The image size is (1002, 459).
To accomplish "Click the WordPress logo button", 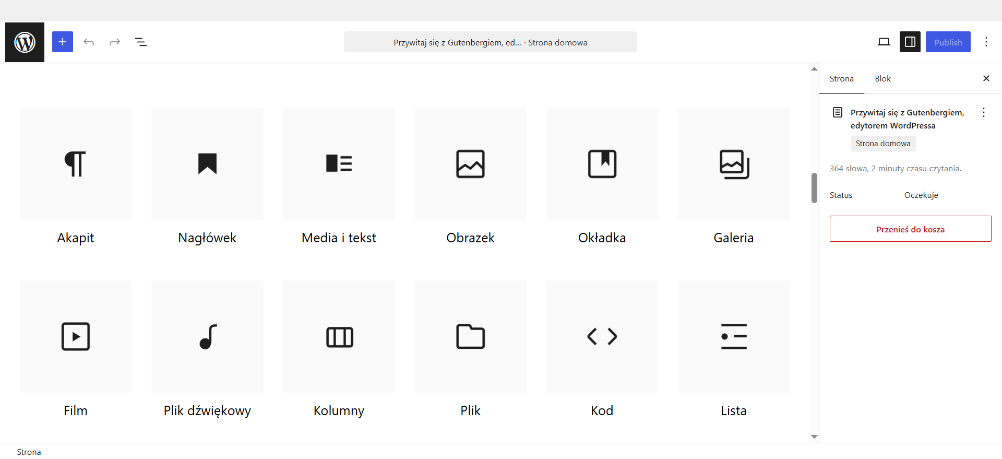I will click(25, 42).
